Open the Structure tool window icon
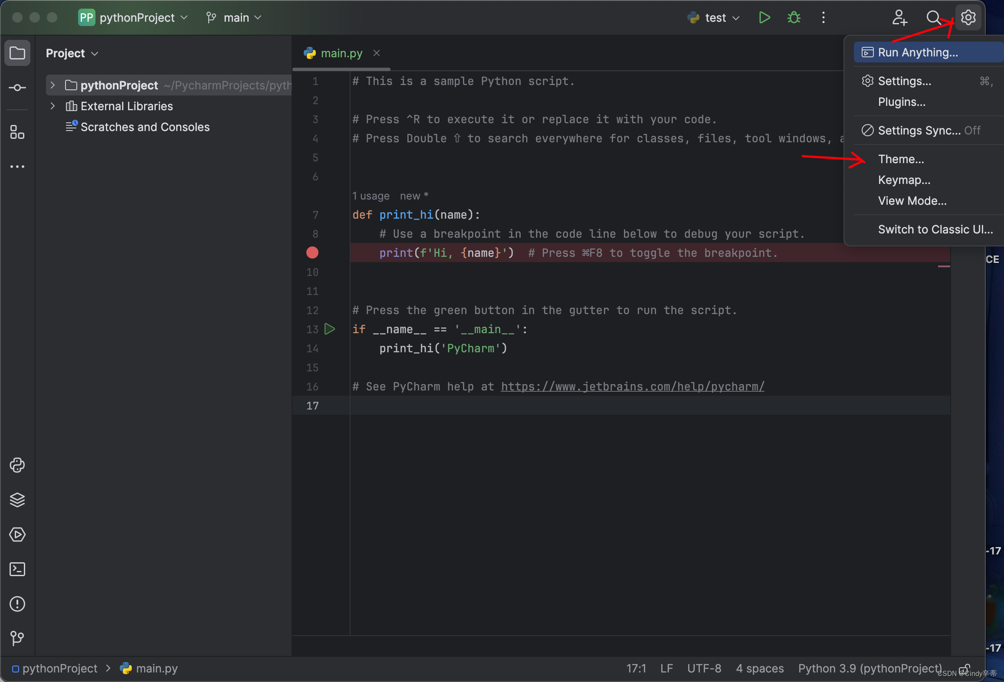Viewport: 1004px width, 682px height. (17, 132)
